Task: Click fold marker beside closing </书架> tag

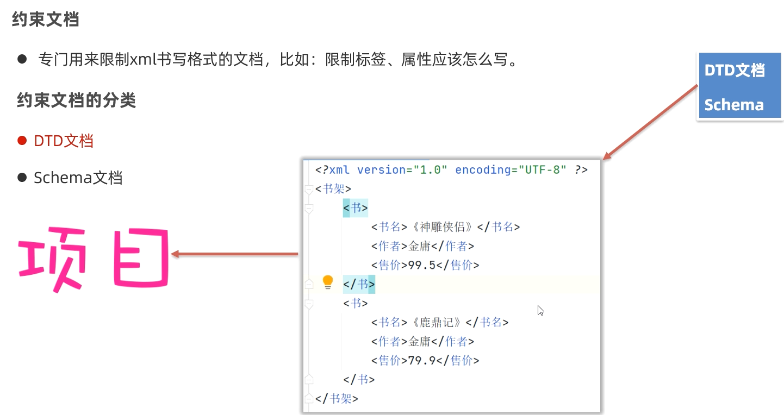Action: tap(309, 398)
